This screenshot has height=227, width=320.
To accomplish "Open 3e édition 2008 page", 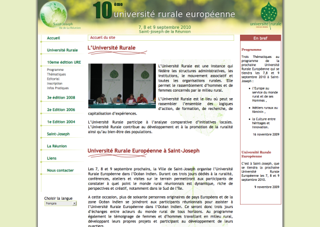I will coord(61,98).
